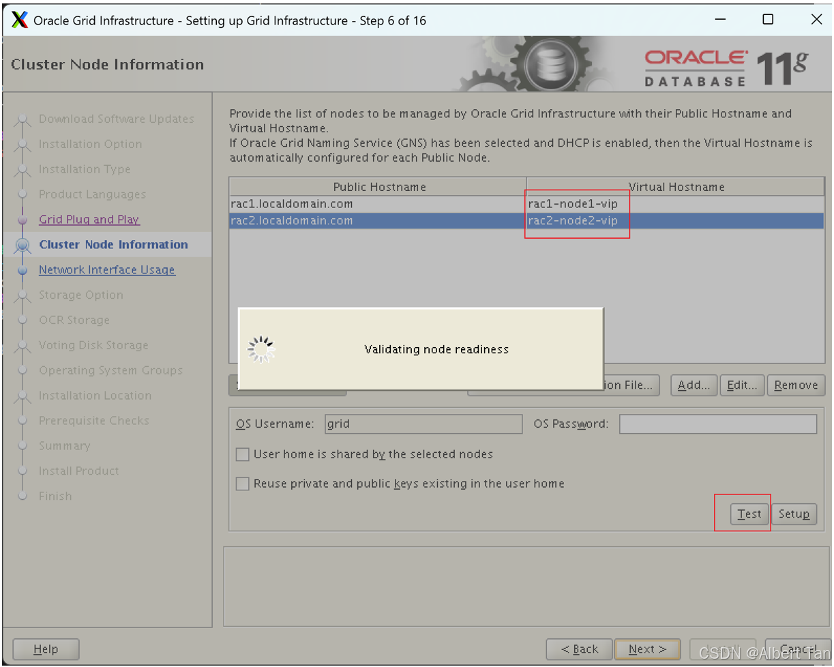
Task: Select the rac2-node2-vip virtual hostname cell
Action: pyautogui.click(x=675, y=220)
